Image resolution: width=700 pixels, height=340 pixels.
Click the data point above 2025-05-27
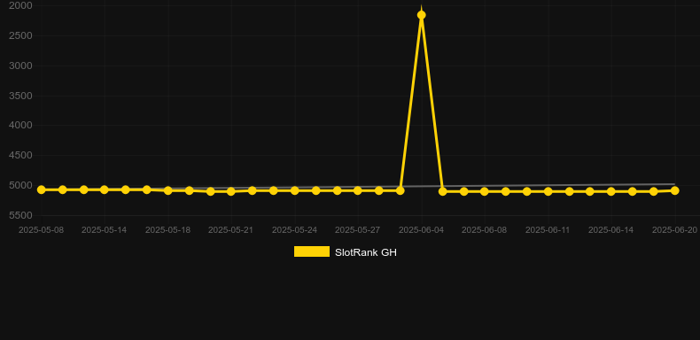pos(358,190)
